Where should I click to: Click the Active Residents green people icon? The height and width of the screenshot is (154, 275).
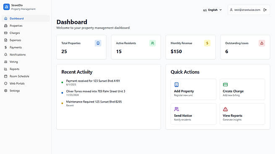[x=152, y=43]
